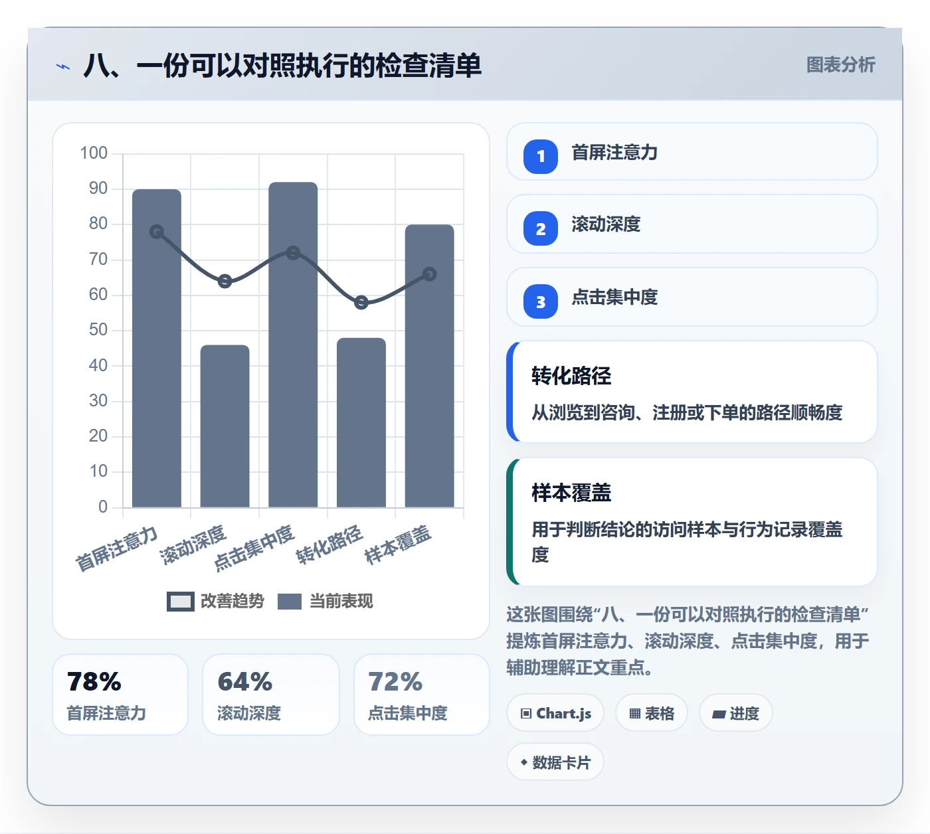930x834 pixels.
Task: Click the bar icon in the 进度 tag
Action: [x=719, y=714]
